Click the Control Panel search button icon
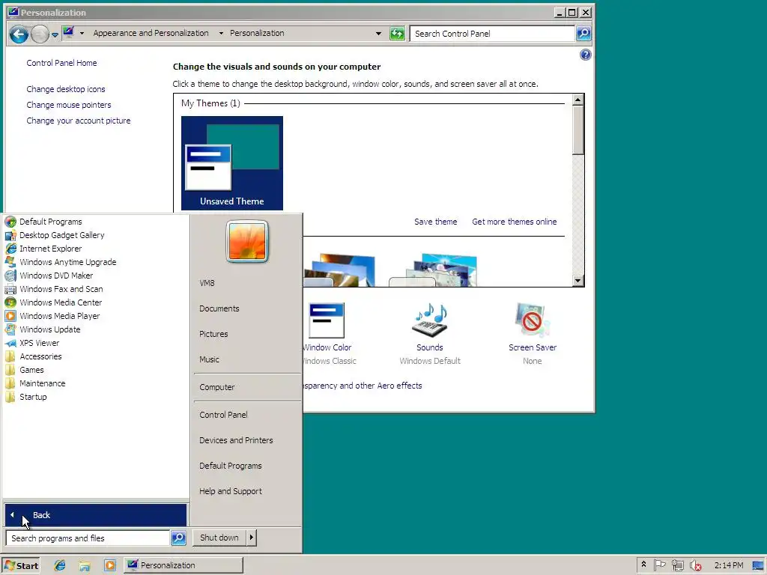Screen dimensions: 767x575 pyautogui.click(x=583, y=33)
